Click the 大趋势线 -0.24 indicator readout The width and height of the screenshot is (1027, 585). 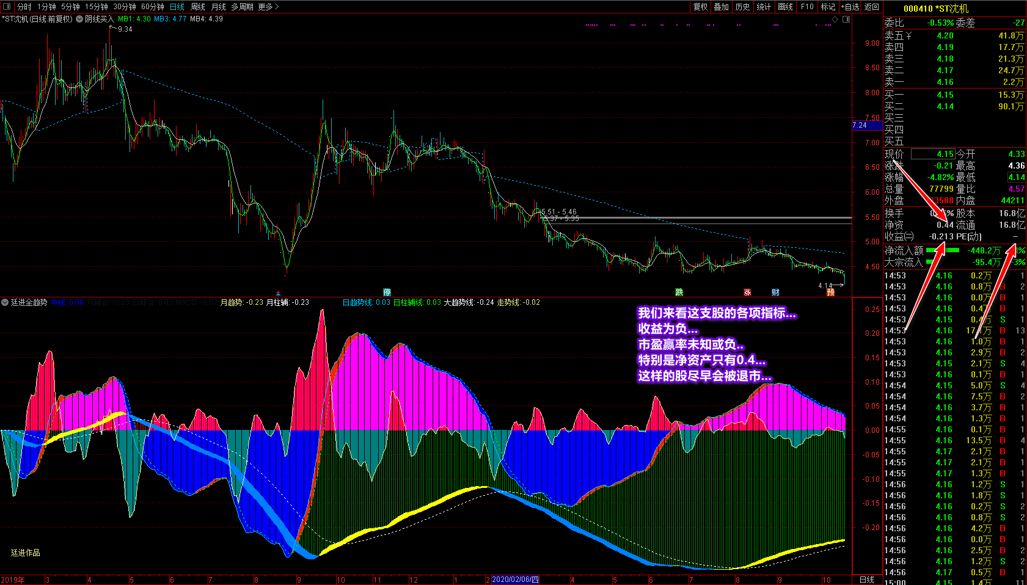tap(469, 302)
